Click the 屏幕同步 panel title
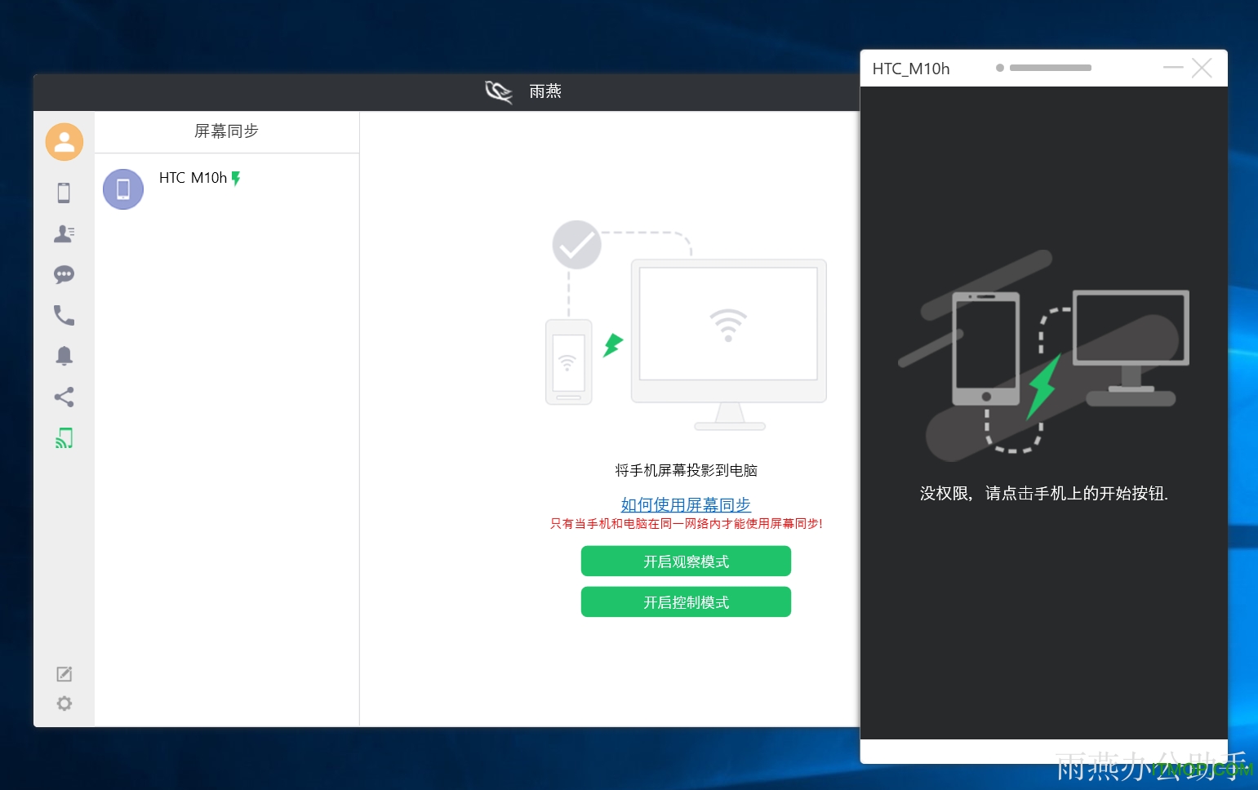Image resolution: width=1258 pixels, height=790 pixels. 226,131
